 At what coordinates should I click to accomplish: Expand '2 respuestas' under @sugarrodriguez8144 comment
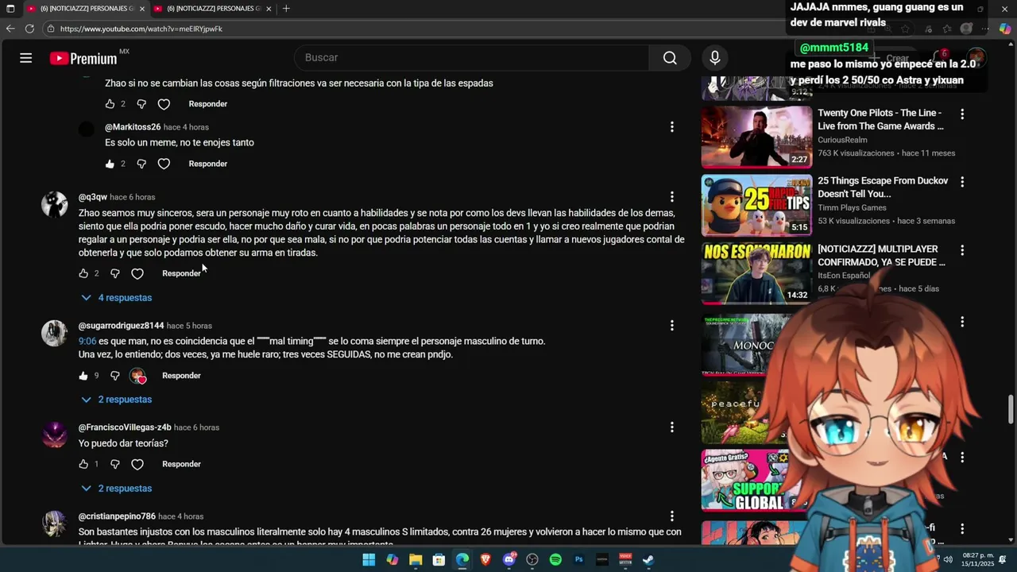coord(117,400)
